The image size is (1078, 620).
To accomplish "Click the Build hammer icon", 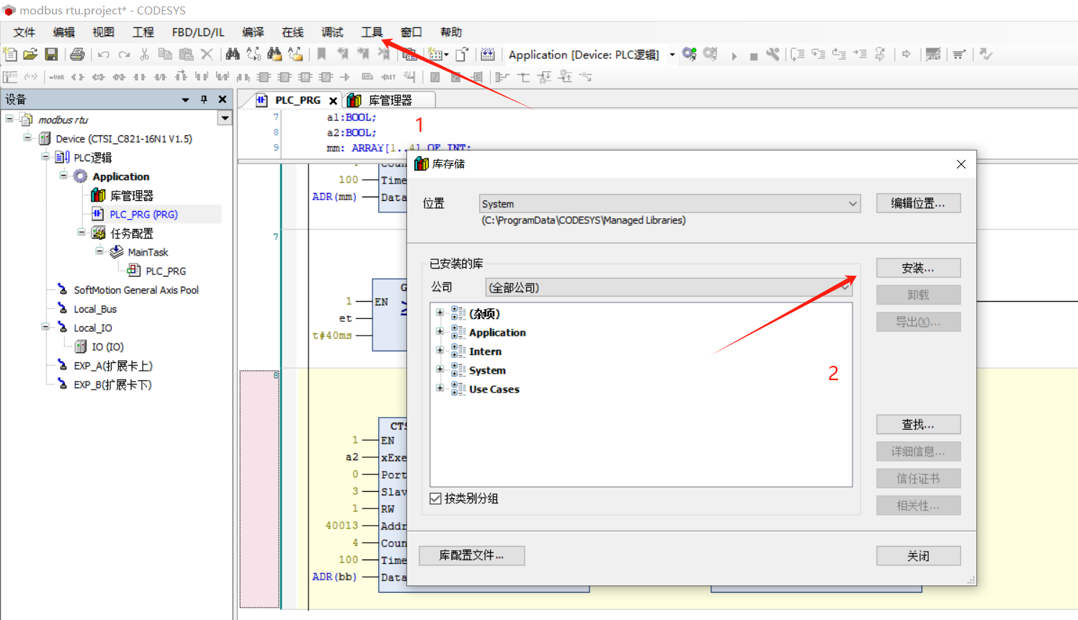I will 773,54.
